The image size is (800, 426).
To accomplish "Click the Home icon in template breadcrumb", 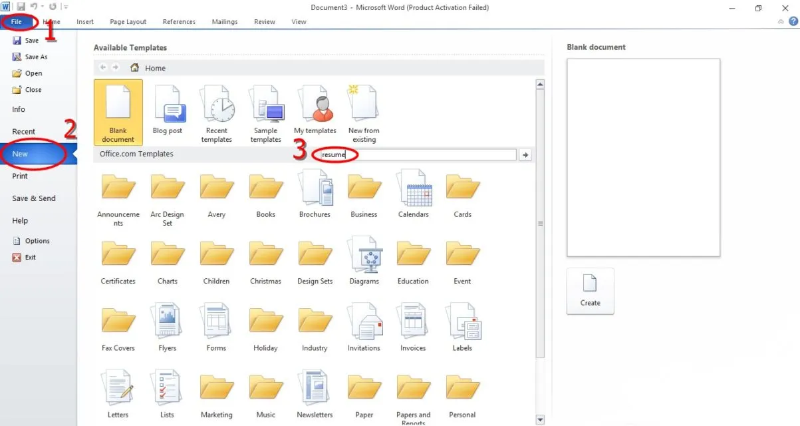I will (x=135, y=68).
